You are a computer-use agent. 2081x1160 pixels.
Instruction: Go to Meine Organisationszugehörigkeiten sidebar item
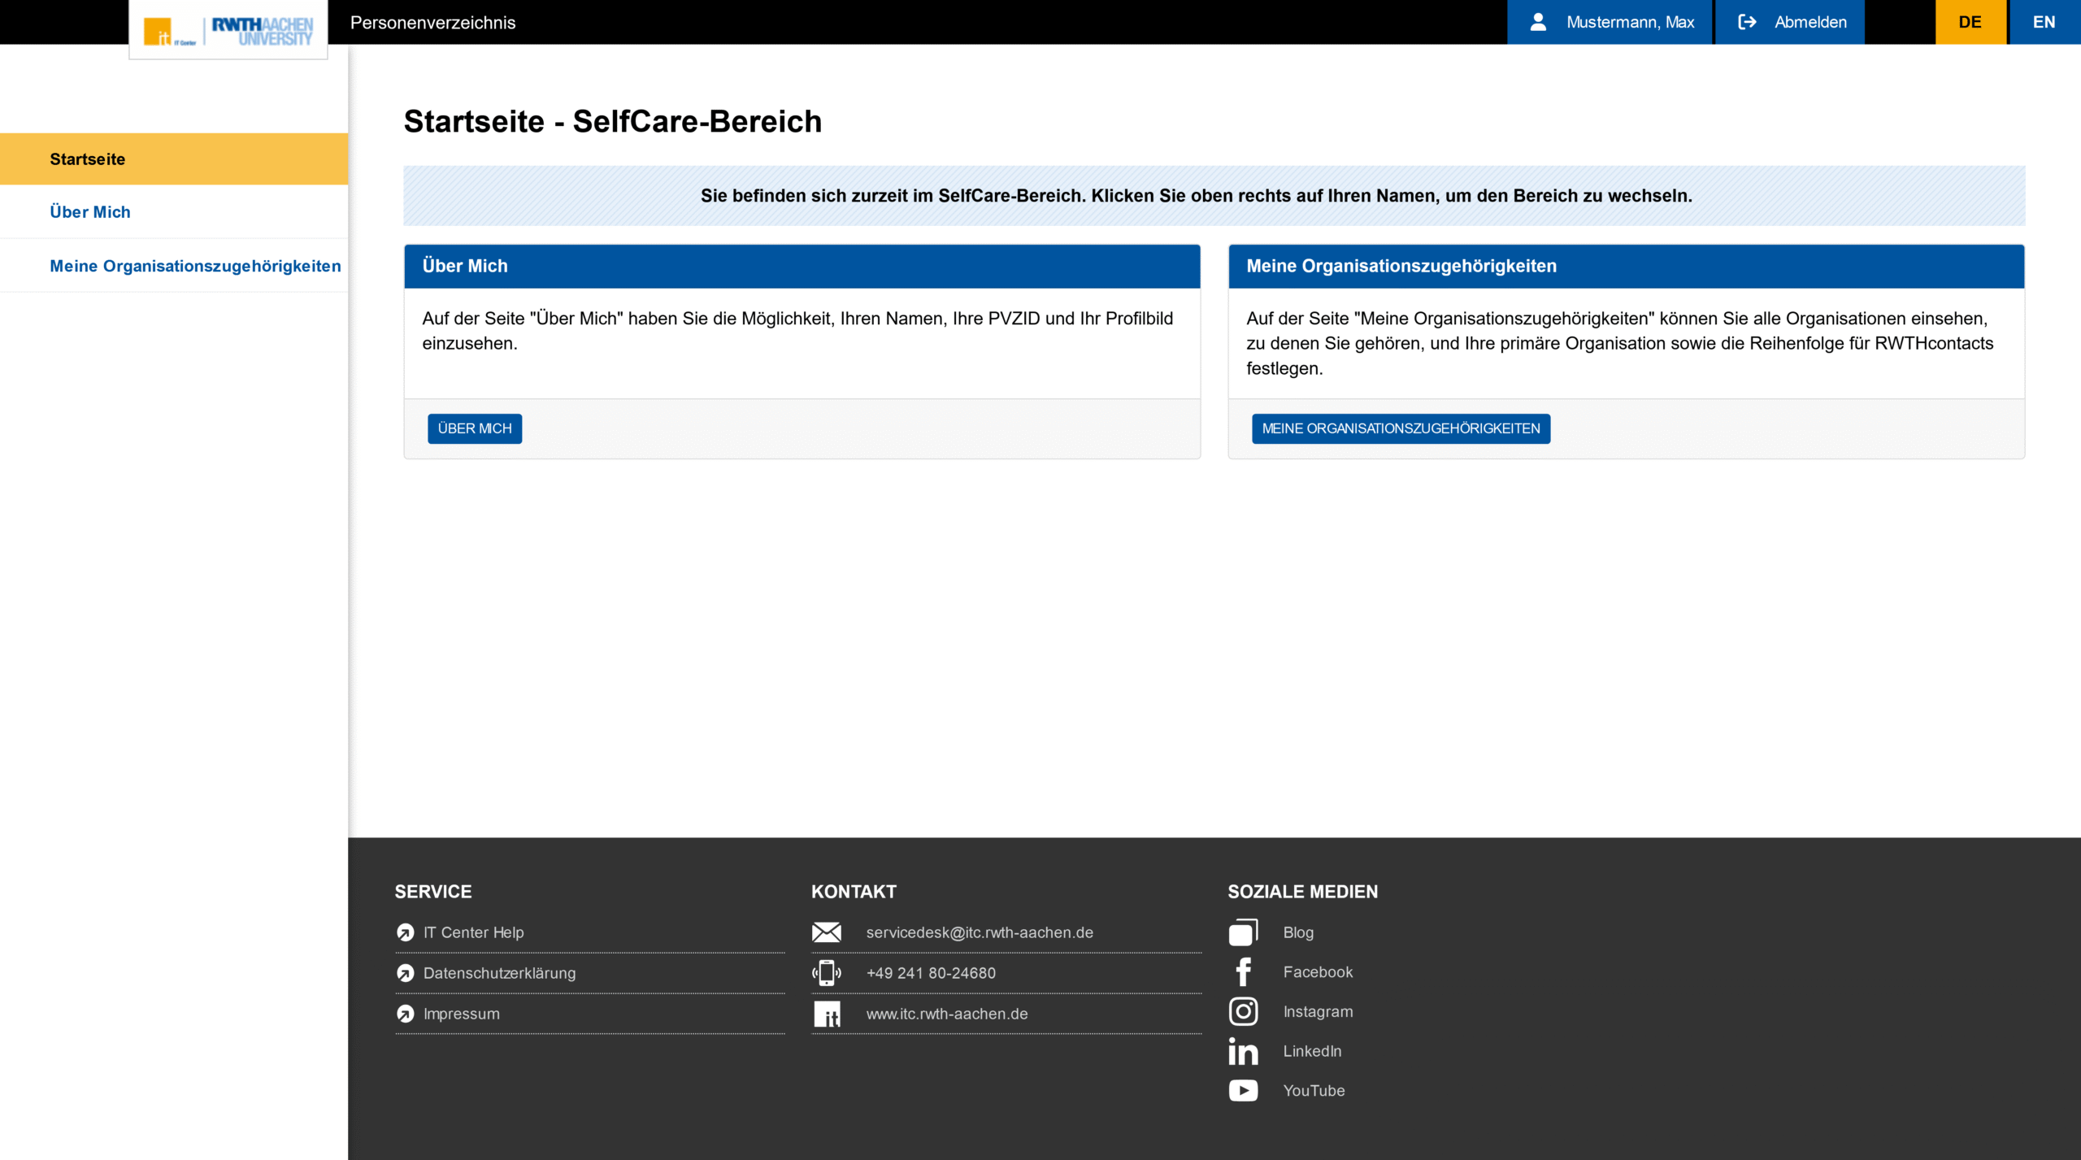tap(195, 266)
